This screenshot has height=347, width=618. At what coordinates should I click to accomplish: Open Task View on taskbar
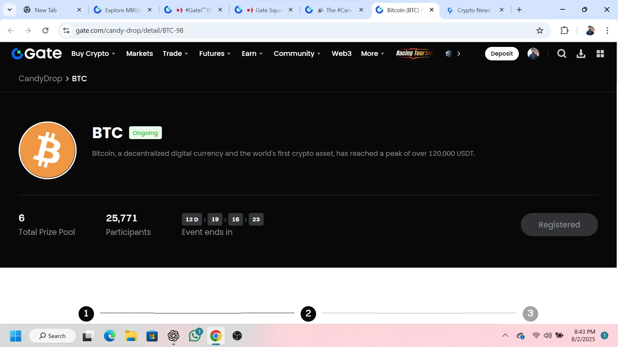point(88,336)
